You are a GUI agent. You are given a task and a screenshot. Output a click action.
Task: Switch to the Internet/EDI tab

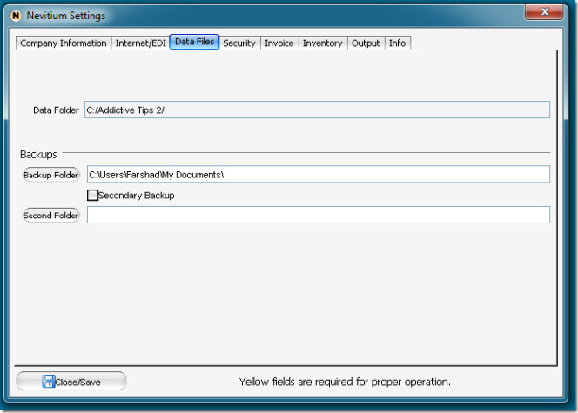(x=140, y=43)
